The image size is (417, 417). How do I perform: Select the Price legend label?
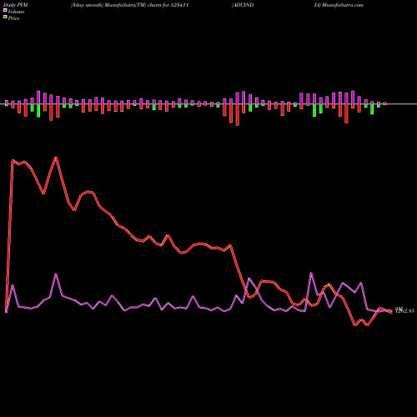tap(13, 18)
